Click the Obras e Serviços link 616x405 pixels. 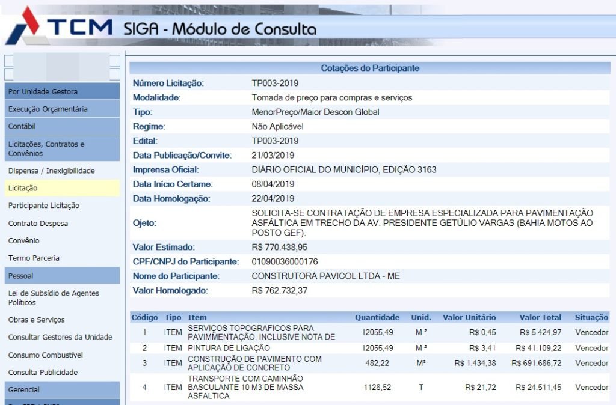pos(37,320)
